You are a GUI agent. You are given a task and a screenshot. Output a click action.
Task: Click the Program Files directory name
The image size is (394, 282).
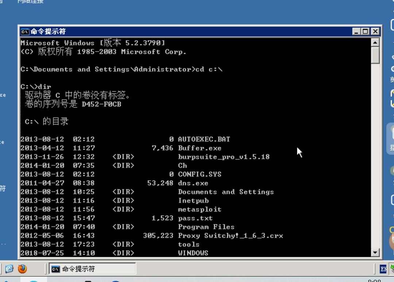pyautogui.click(x=206, y=227)
